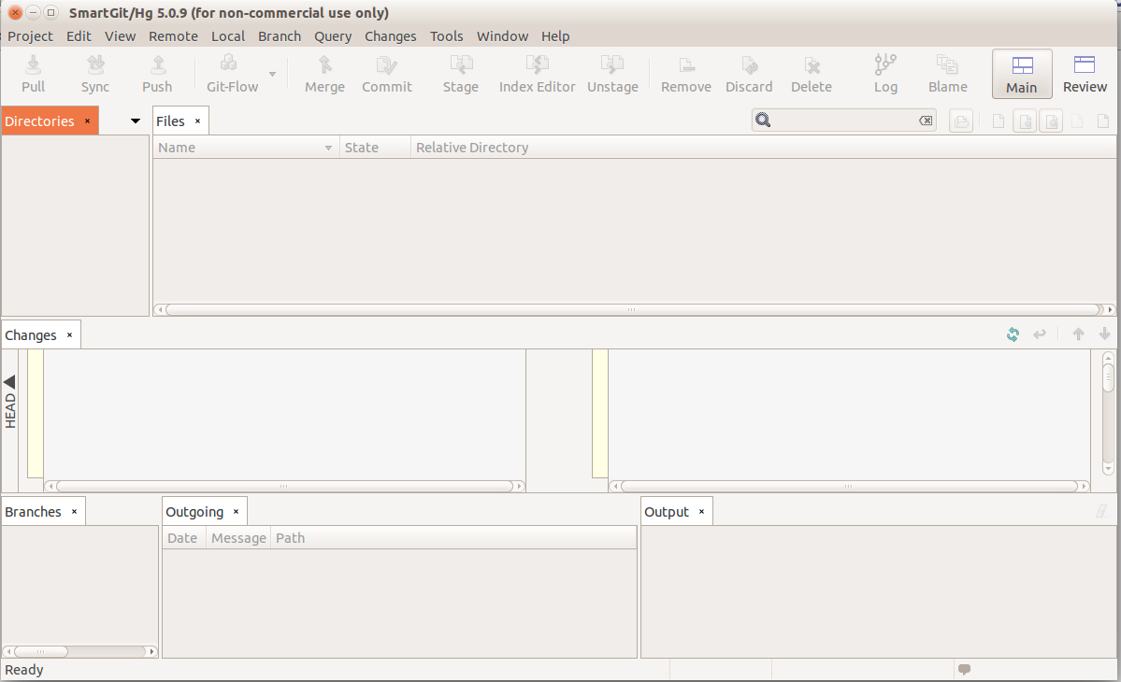Click the State column header
Screen dimensions: 1121x682
pyautogui.click(x=375, y=148)
